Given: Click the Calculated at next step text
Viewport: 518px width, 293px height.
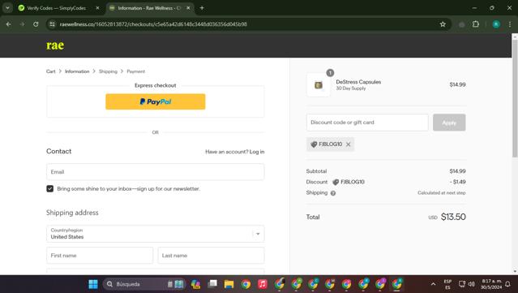Looking at the screenshot, I should (441, 193).
